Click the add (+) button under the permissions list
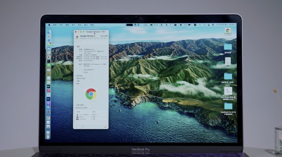Image resolution: width=282 pixels, height=157 pixels. (76, 127)
